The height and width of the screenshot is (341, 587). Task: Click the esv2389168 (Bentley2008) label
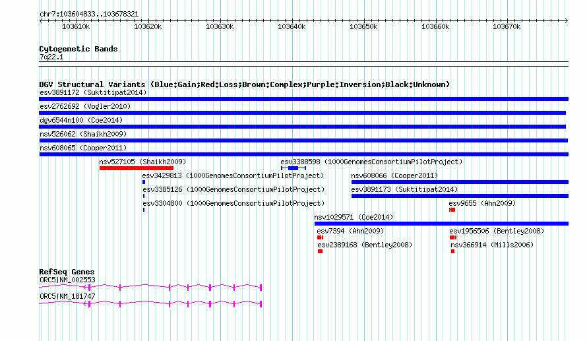point(365,245)
